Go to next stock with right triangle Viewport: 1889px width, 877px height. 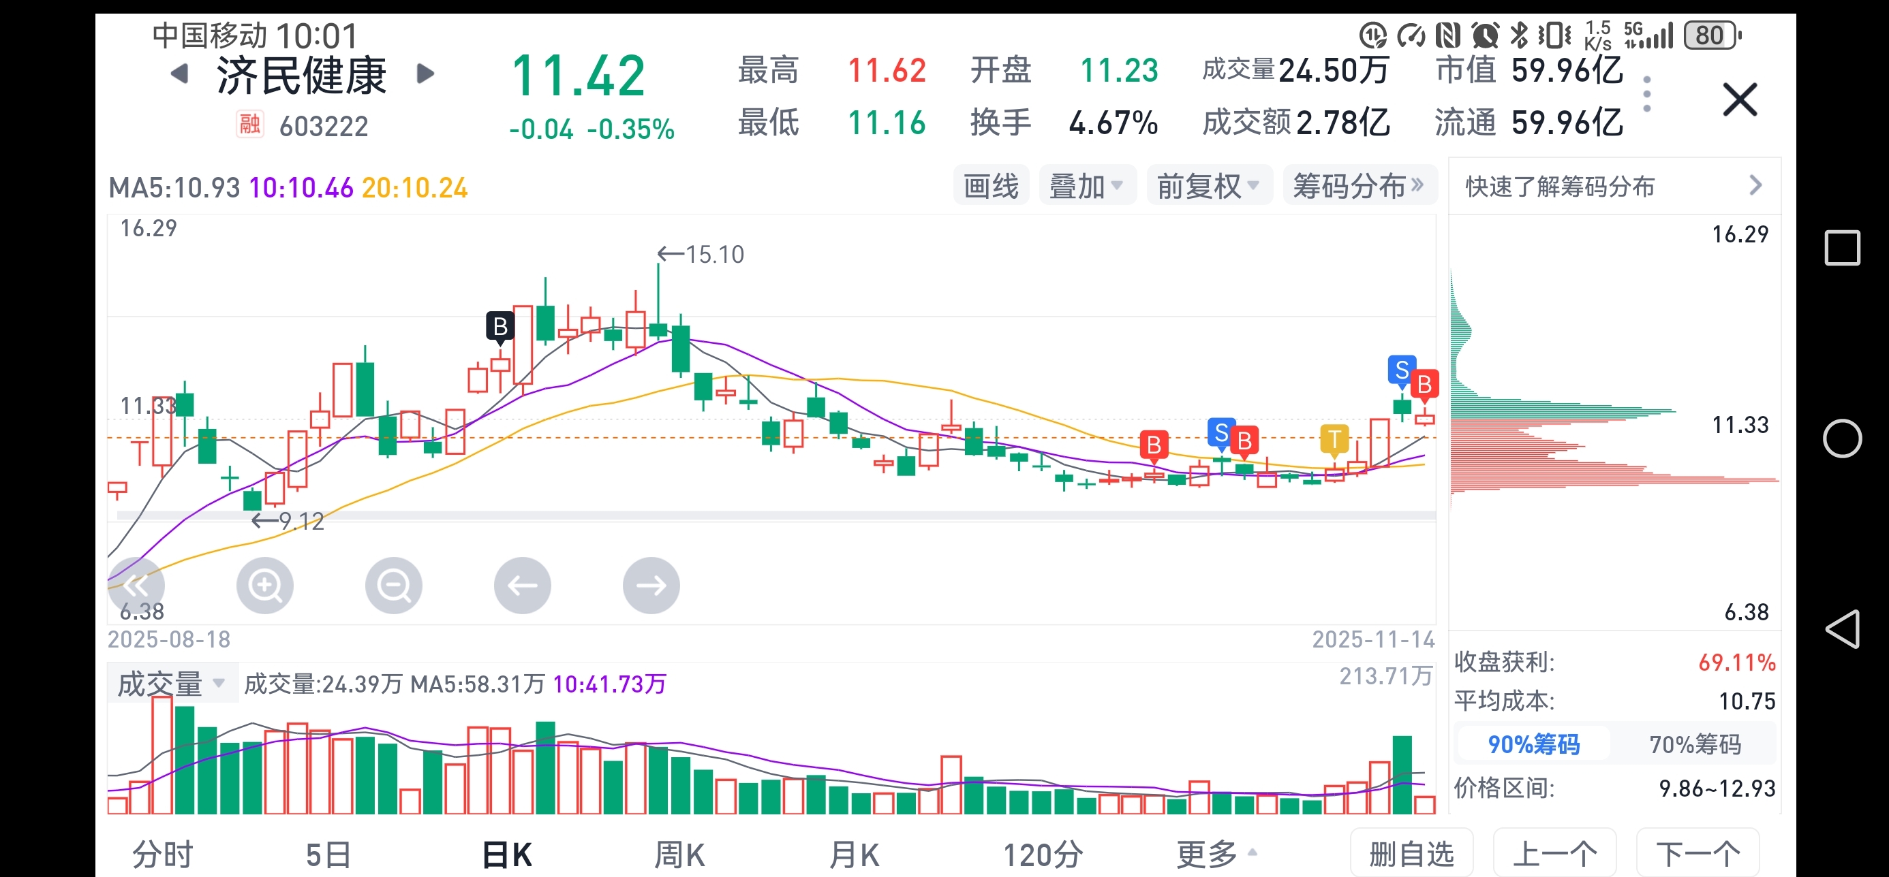click(x=425, y=74)
